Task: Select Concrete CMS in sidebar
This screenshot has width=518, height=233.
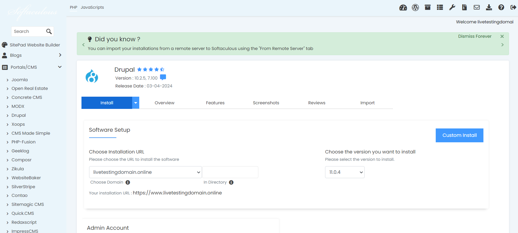Action: (27, 97)
